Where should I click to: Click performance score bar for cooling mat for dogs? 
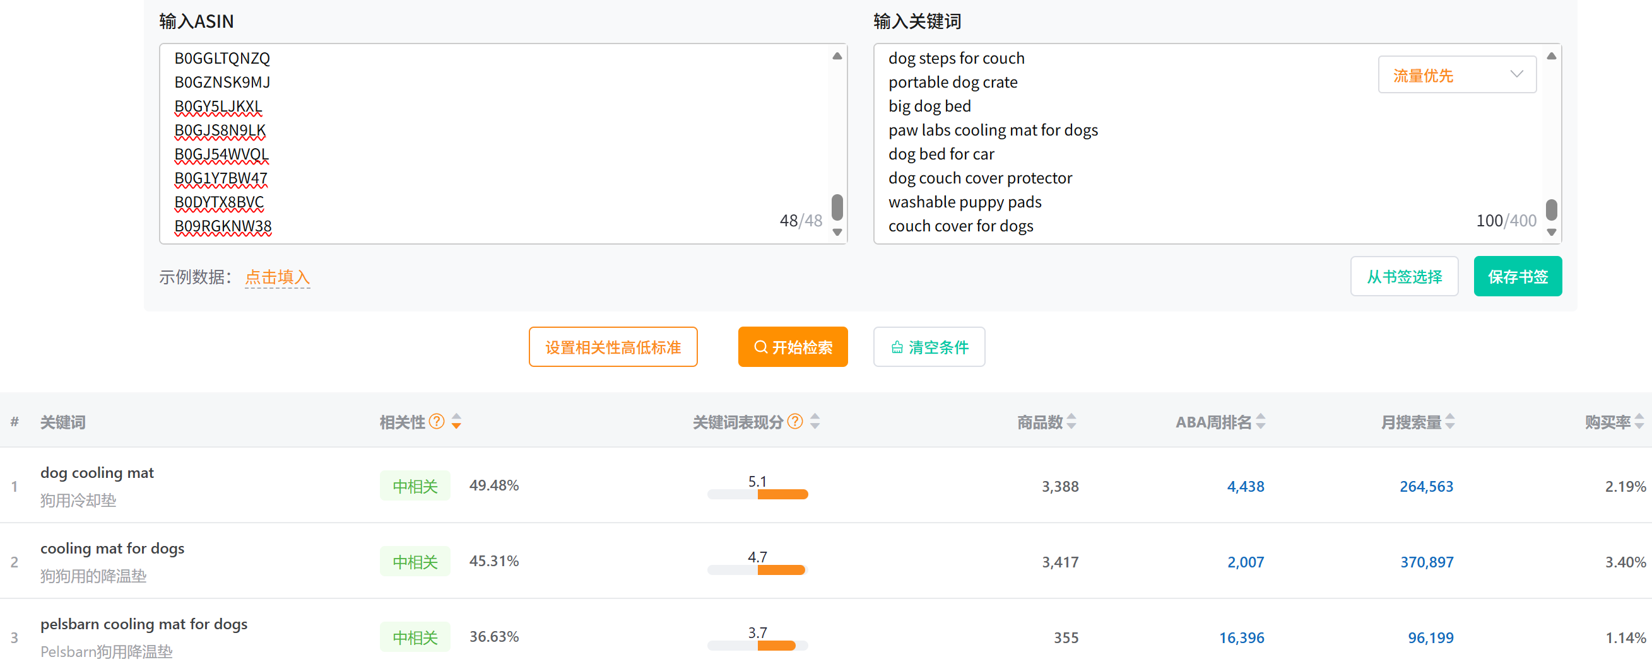tap(757, 570)
